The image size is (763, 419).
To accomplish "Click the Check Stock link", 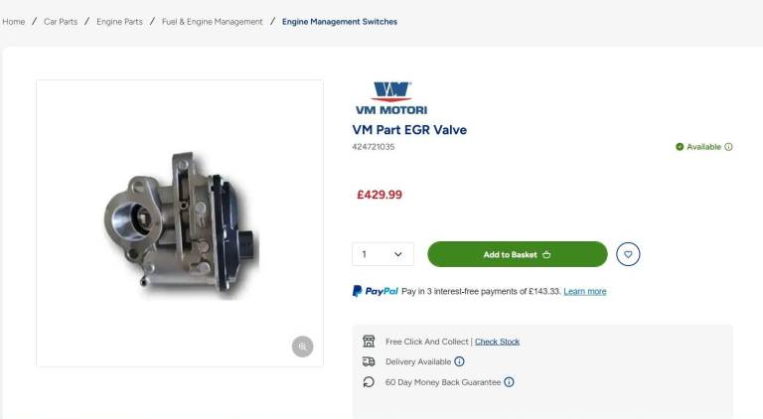I will [x=497, y=342].
